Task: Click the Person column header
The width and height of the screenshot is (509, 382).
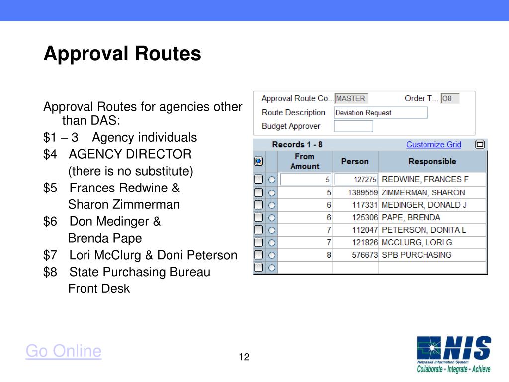Action: [x=355, y=161]
